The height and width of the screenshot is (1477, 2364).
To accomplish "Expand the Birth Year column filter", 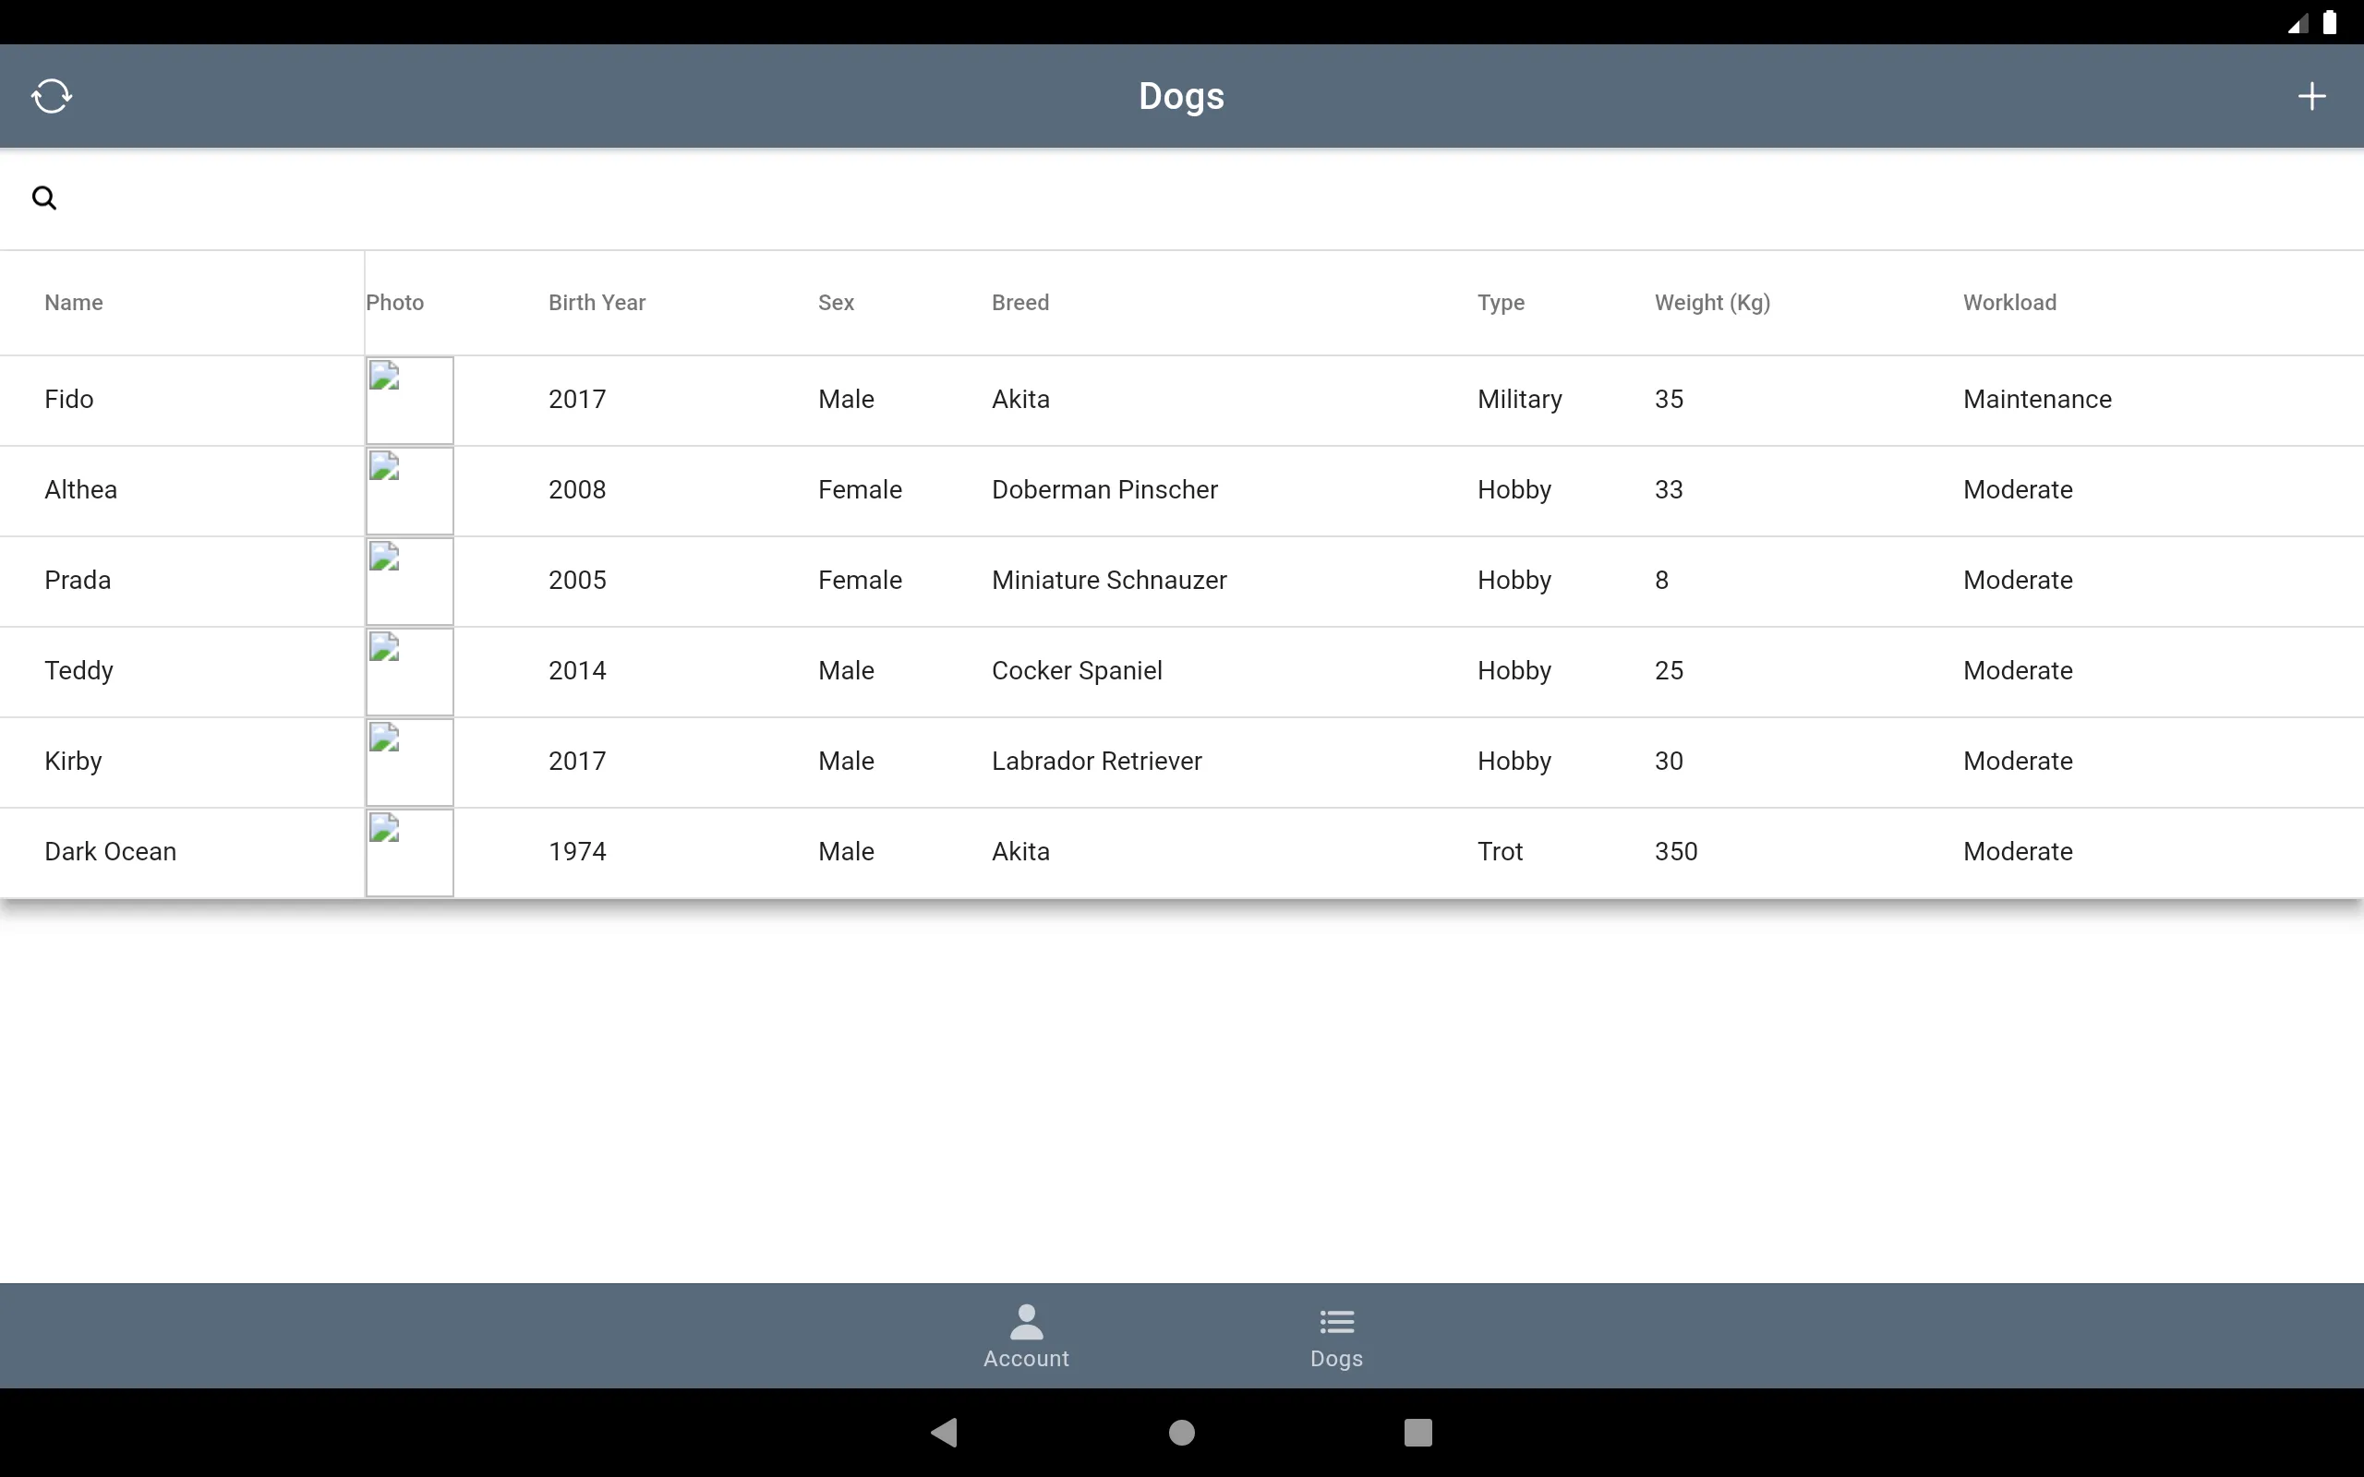I will pos(596,301).
